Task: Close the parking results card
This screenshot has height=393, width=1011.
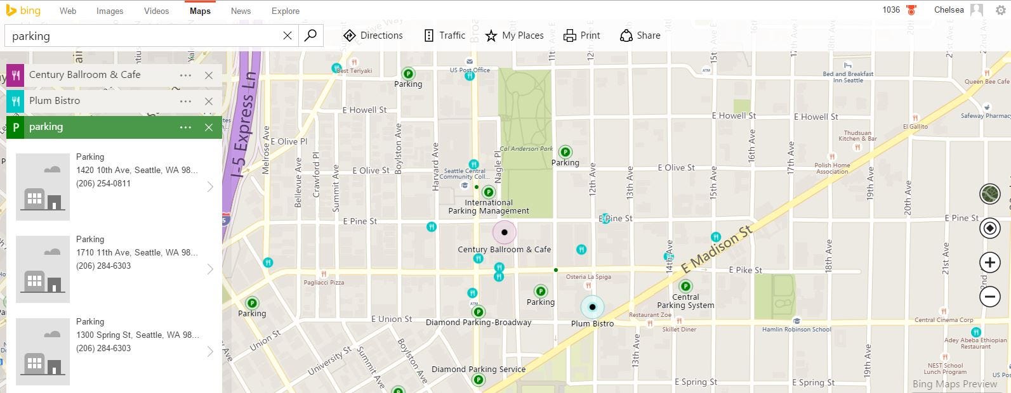Action: coord(209,127)
